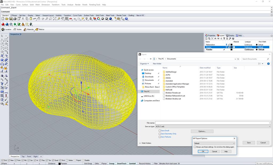
Task: Click the Delete layer X icon
Action: (x=212, y=39)
